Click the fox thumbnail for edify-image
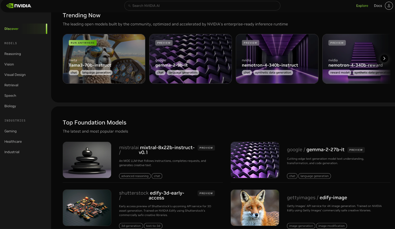395x229 pixels. (x=255, y=208)
